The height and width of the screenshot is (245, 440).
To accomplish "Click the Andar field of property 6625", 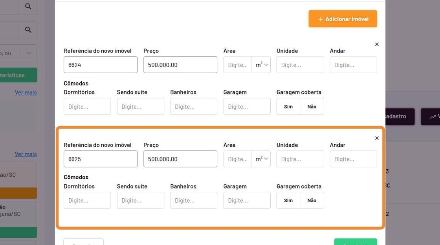I will click(x=353, y=159).
